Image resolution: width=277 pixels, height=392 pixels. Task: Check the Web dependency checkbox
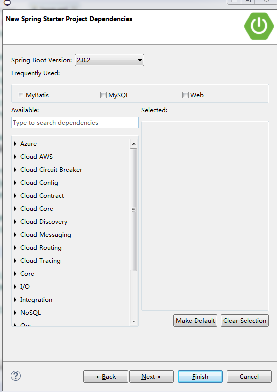click(185, 95)
